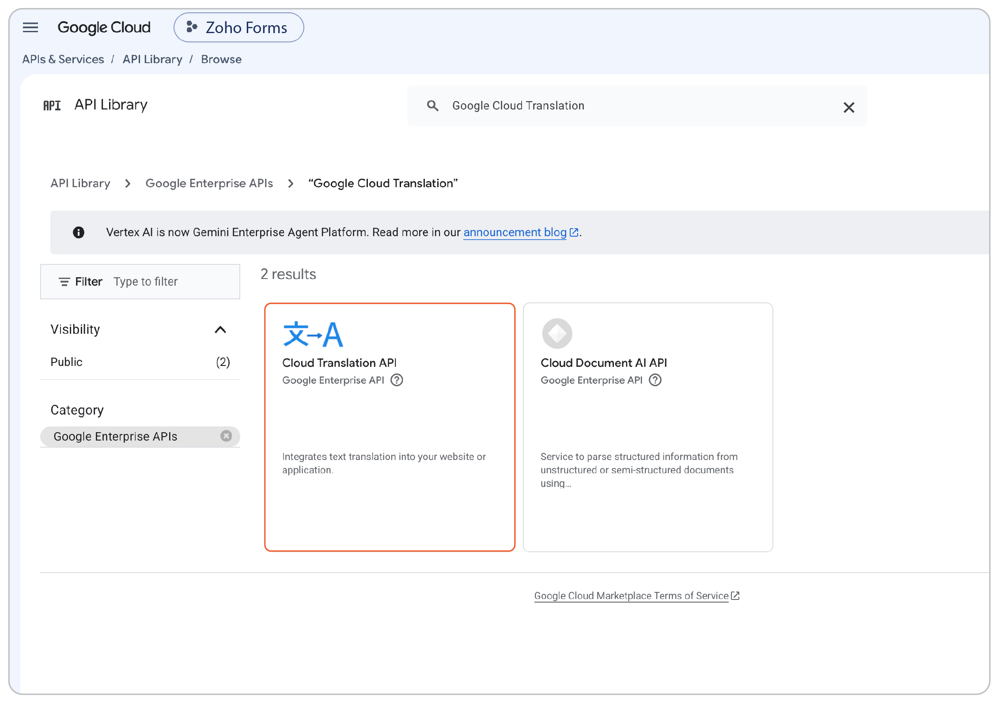Click the Category heading
Screen dimensions: 999x701
click(77, 410)
